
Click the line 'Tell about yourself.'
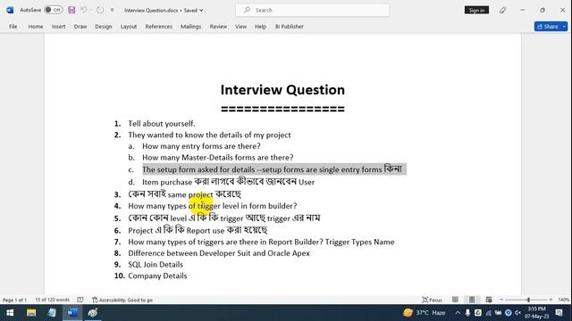tap(162, 124)
